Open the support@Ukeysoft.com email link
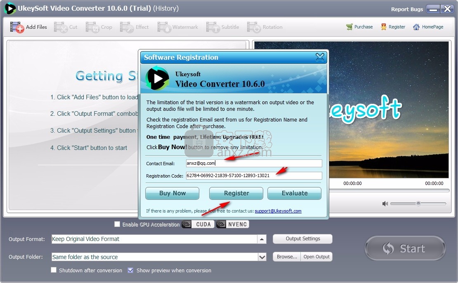 tap(278, 211)
